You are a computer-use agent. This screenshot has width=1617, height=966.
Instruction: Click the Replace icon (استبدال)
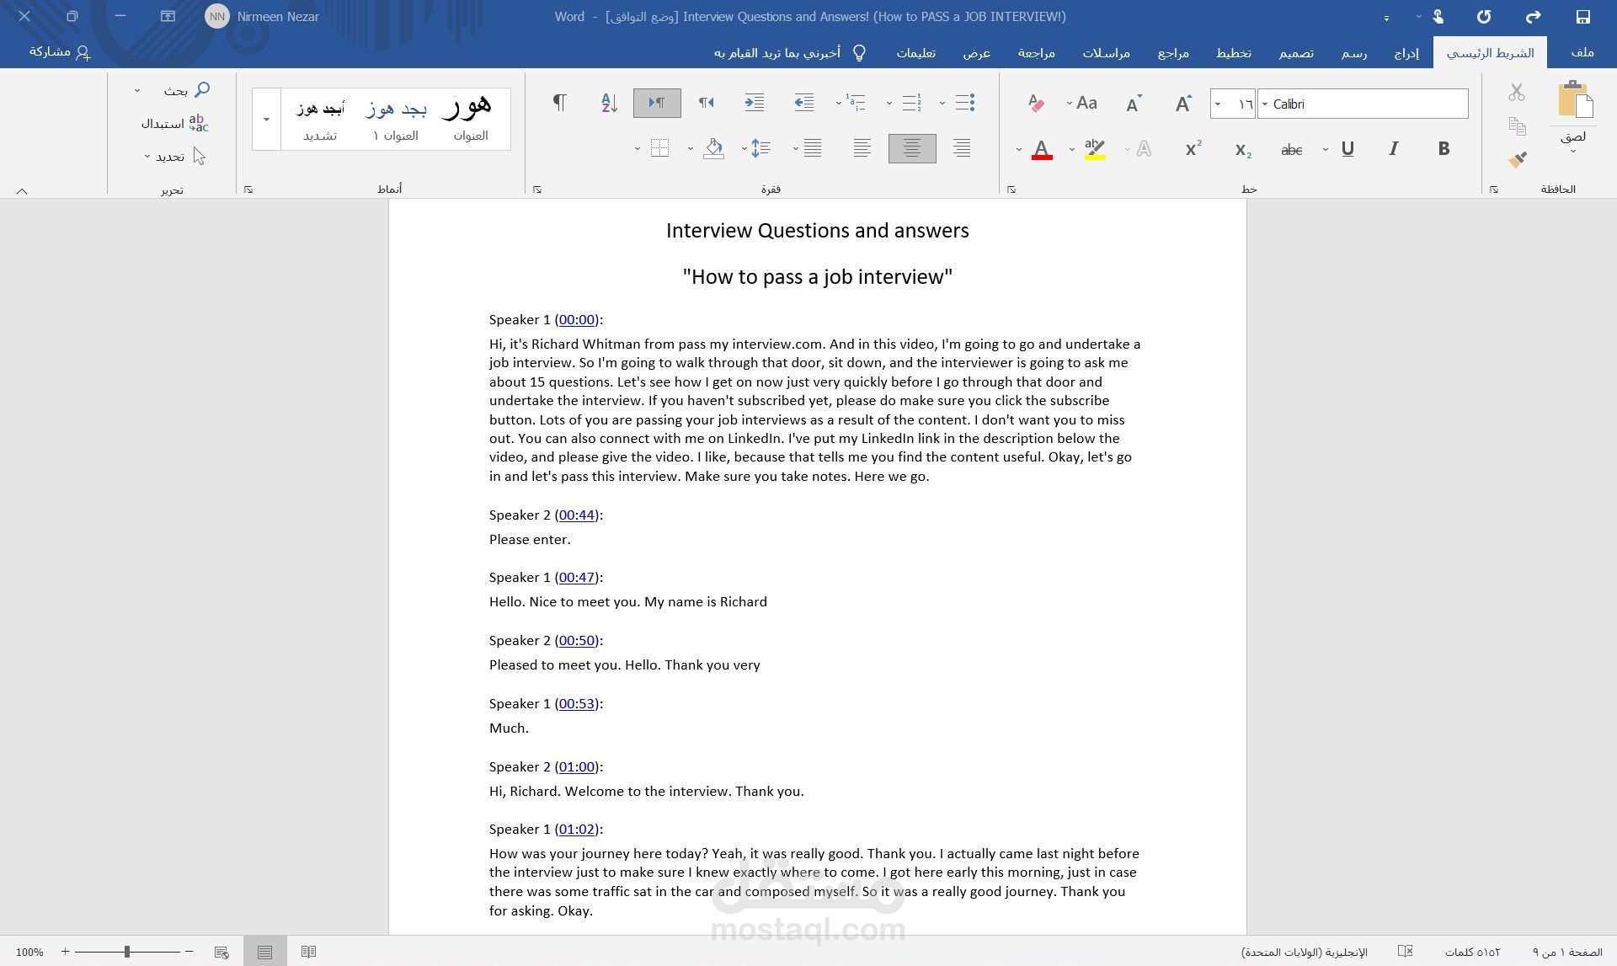click(199, 123)
